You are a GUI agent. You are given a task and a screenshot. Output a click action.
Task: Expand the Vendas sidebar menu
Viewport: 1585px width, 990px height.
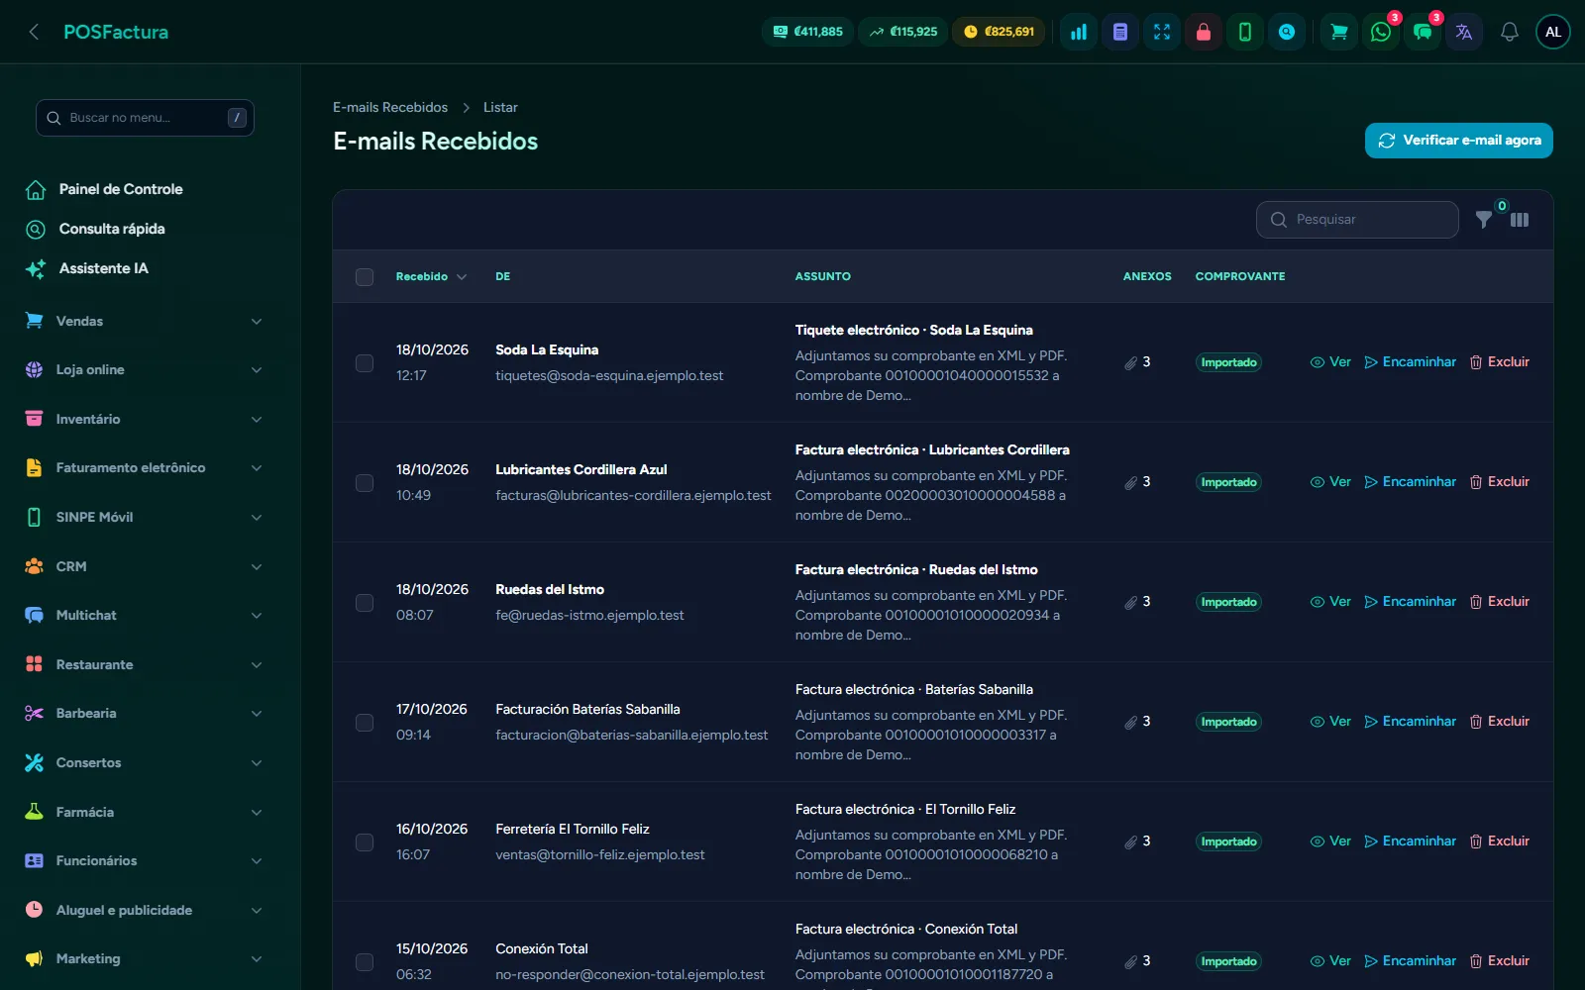point(145,321)
